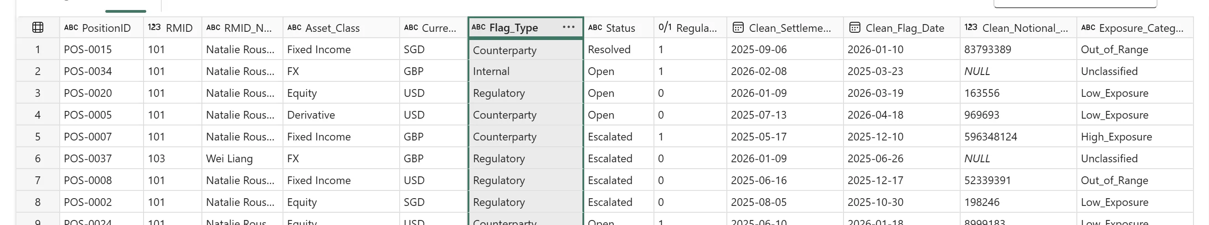Click the table select-all grid icon
Screen dimensions: 1209x225
[x=38, y=28]
